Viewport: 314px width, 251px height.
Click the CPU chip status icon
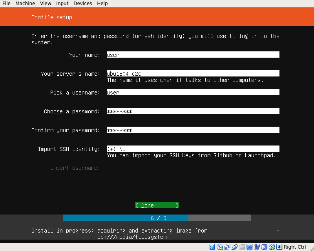coord(265,247)
